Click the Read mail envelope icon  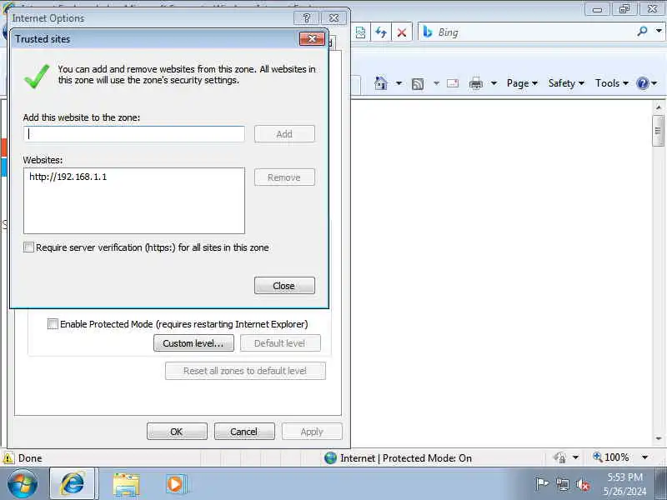click(453, 82)
